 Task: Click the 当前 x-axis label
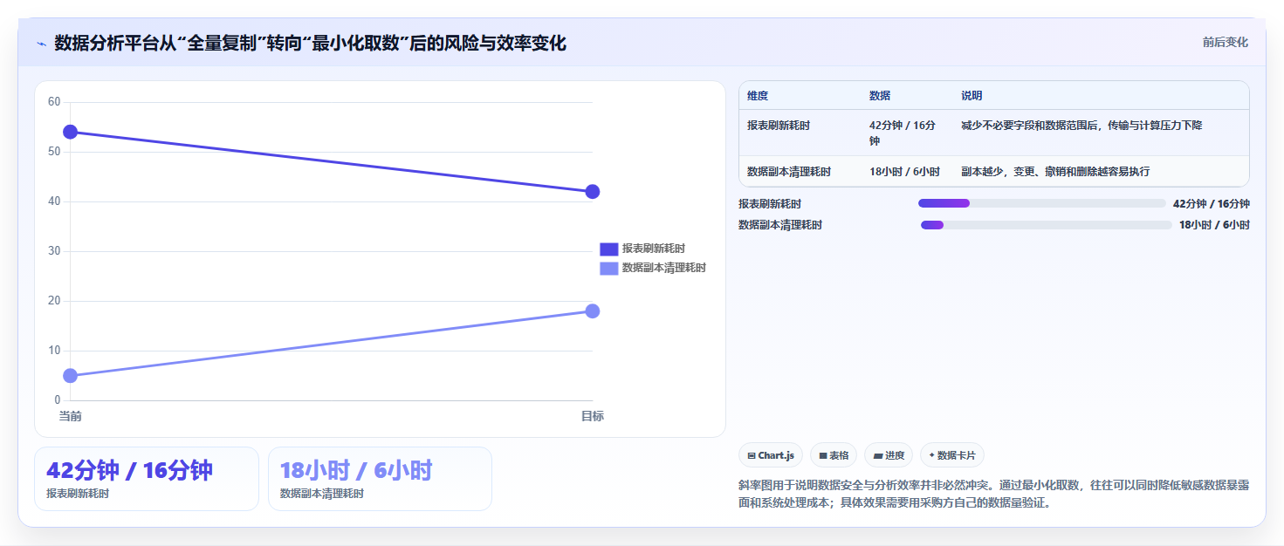pos(71,416)
